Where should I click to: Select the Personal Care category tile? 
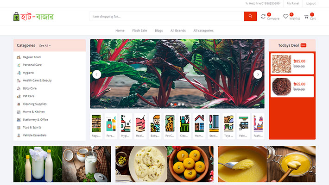tap(111, 126)
